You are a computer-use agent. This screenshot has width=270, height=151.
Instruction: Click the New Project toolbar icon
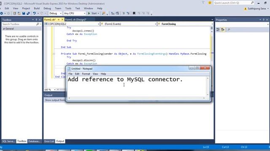pyautogui.click(x=14, y=13)
